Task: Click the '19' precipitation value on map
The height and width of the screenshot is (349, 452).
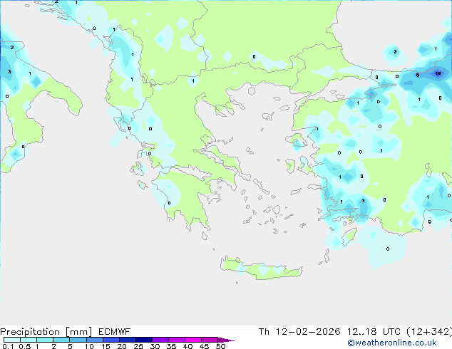Action: coord(438,73)
